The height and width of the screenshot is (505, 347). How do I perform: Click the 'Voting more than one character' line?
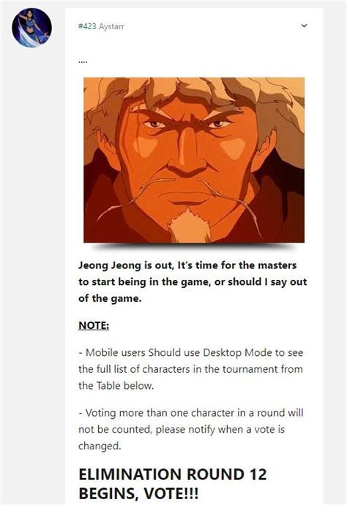tap(190, 413)
